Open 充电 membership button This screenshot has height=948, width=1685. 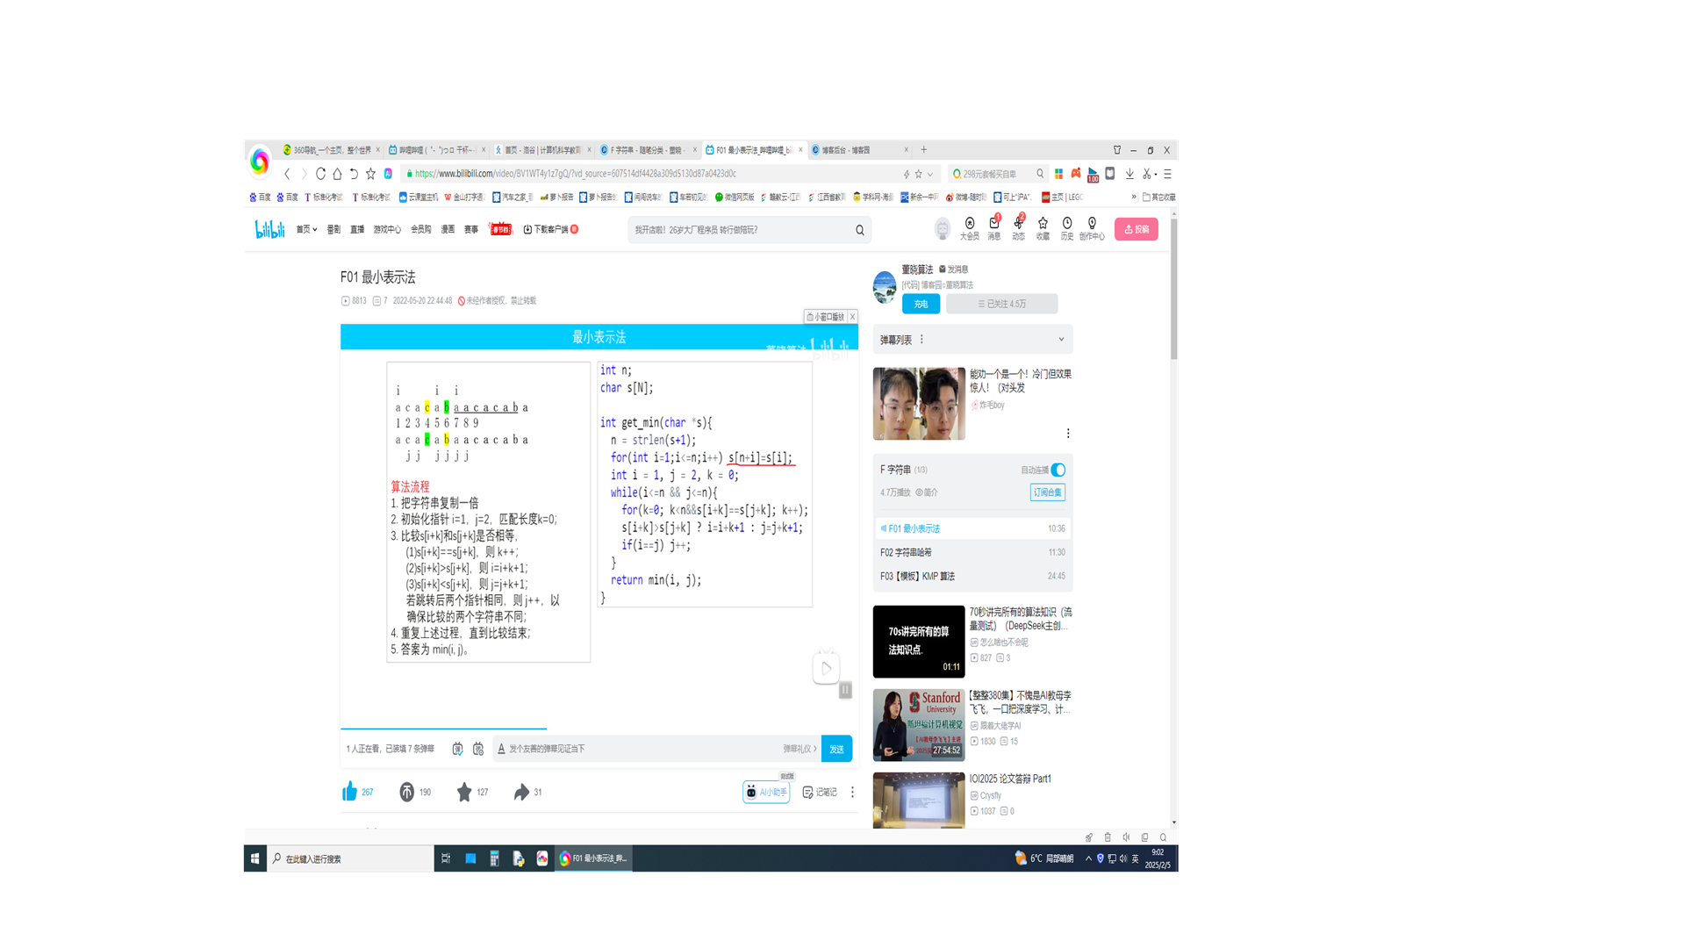(920, 303)
